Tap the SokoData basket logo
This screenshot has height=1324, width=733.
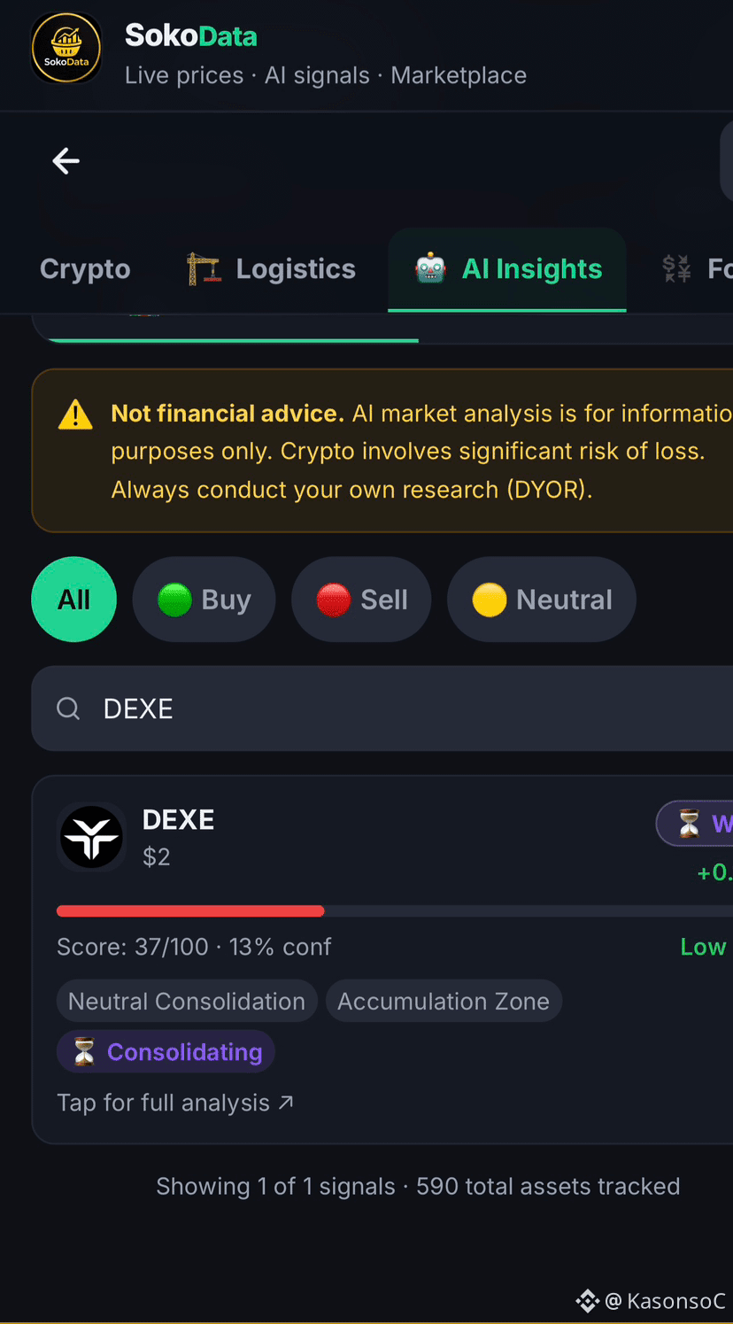[66, 50]
